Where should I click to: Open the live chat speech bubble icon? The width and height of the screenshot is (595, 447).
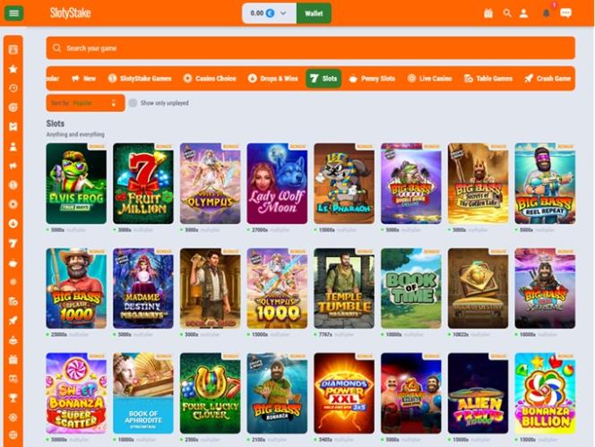(565, 13)
